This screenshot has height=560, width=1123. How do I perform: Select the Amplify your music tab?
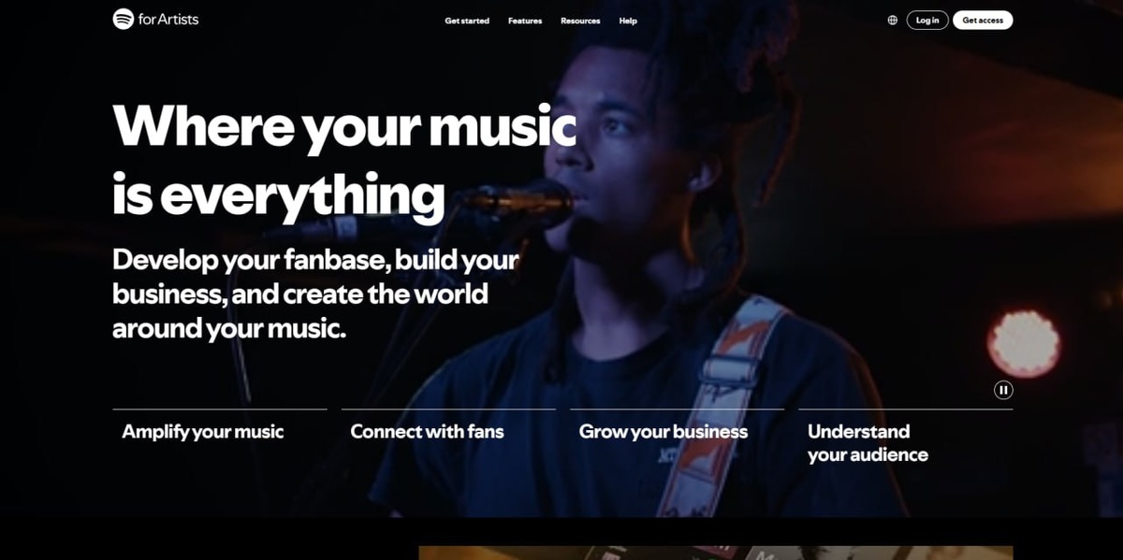[x=203, y=431]
